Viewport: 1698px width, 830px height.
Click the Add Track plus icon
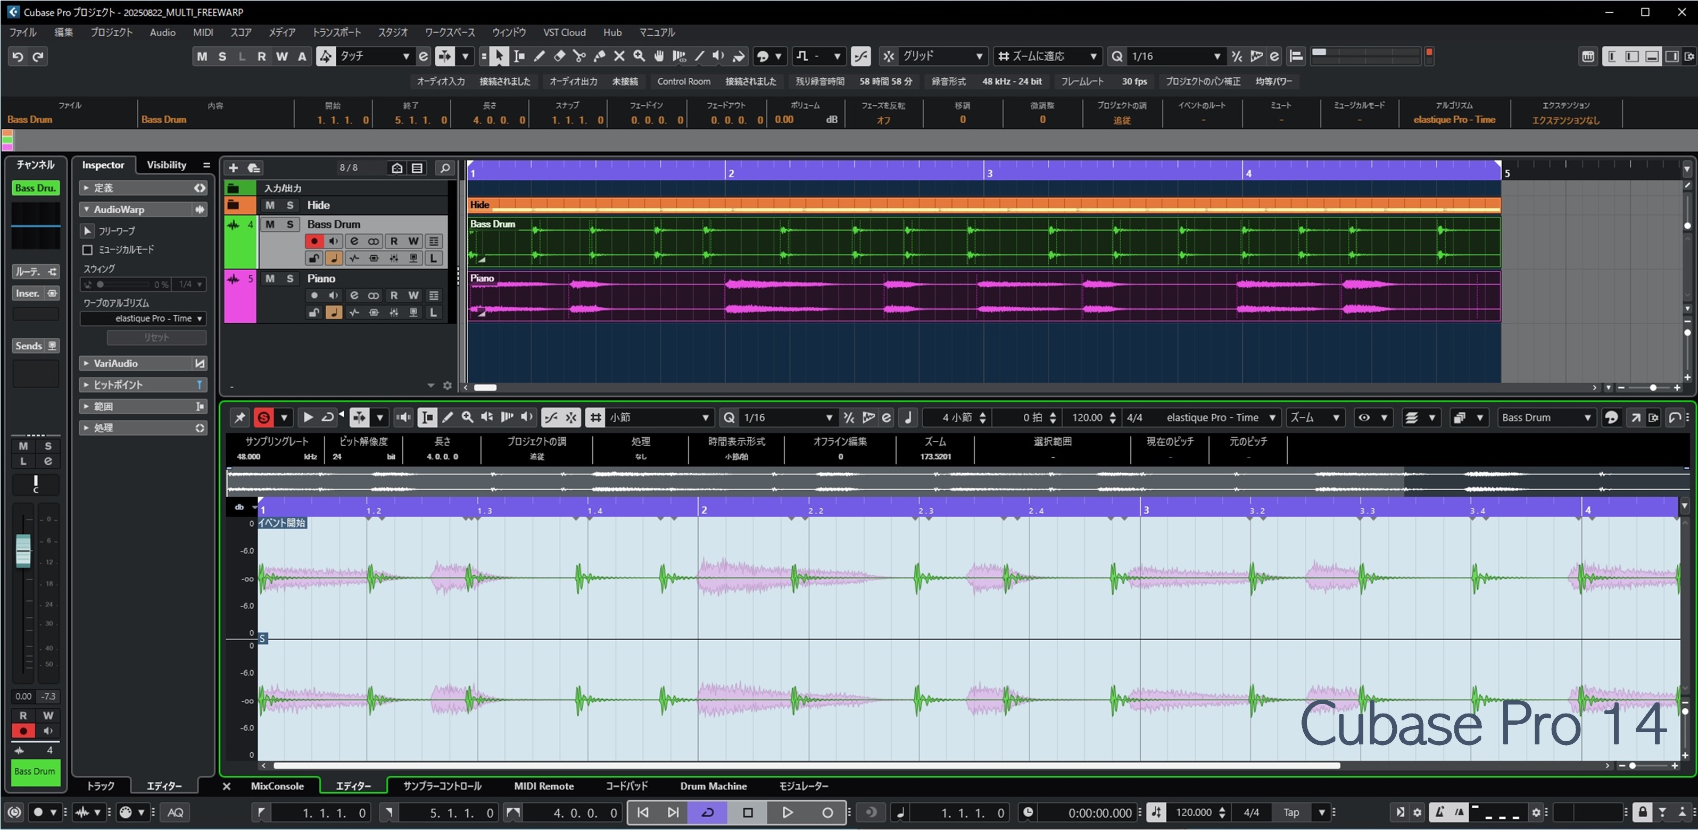[233, 168]
